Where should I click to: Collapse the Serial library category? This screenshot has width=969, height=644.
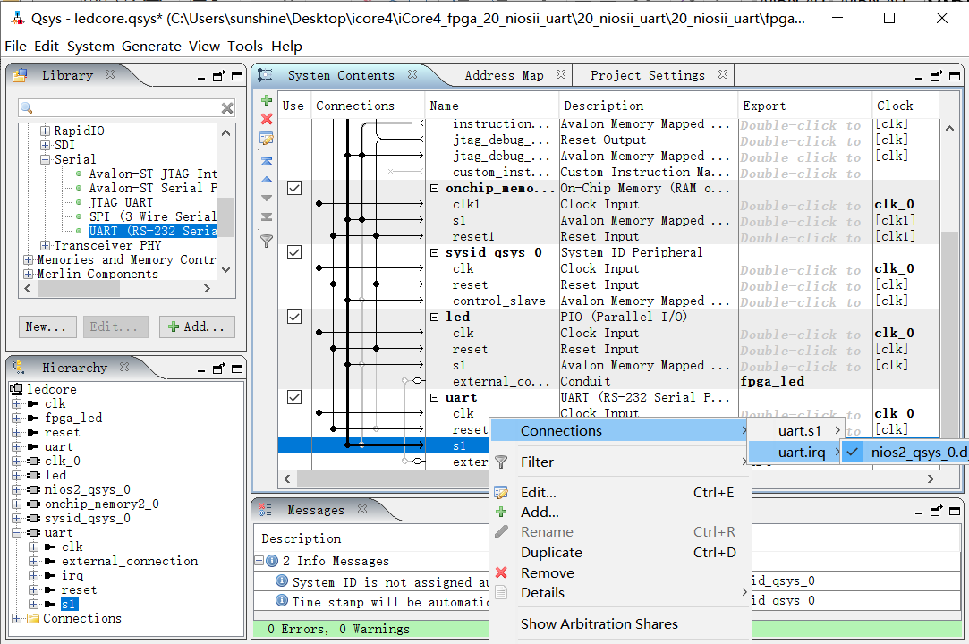point(46,160)
